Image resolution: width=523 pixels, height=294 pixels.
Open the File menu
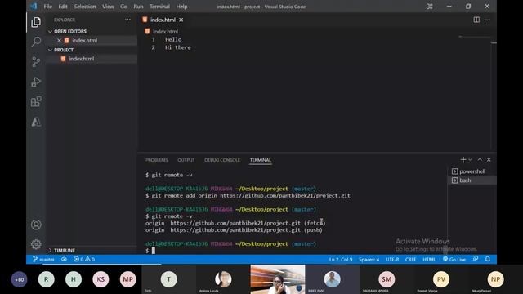47,7
